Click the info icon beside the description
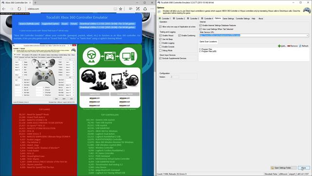The image size is (312, 176). (159, 12)
